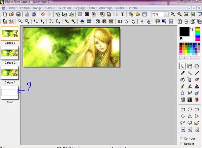The height and width of the screenshot is (148, 202).
Task: Choose the lasso selection shape
Action: click(x=183, y=123)
